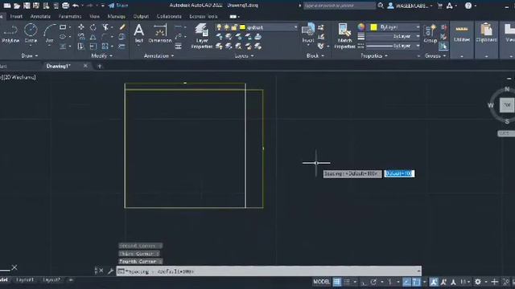The image size is (515, 289).
Task: Close the Drawing1 file tab
Action: pos(85,66)
